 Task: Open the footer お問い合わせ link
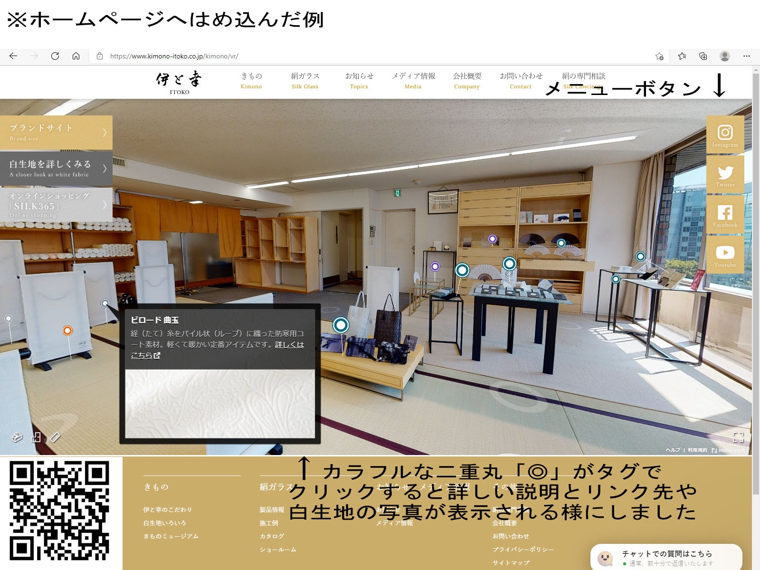tap(511, 536)
